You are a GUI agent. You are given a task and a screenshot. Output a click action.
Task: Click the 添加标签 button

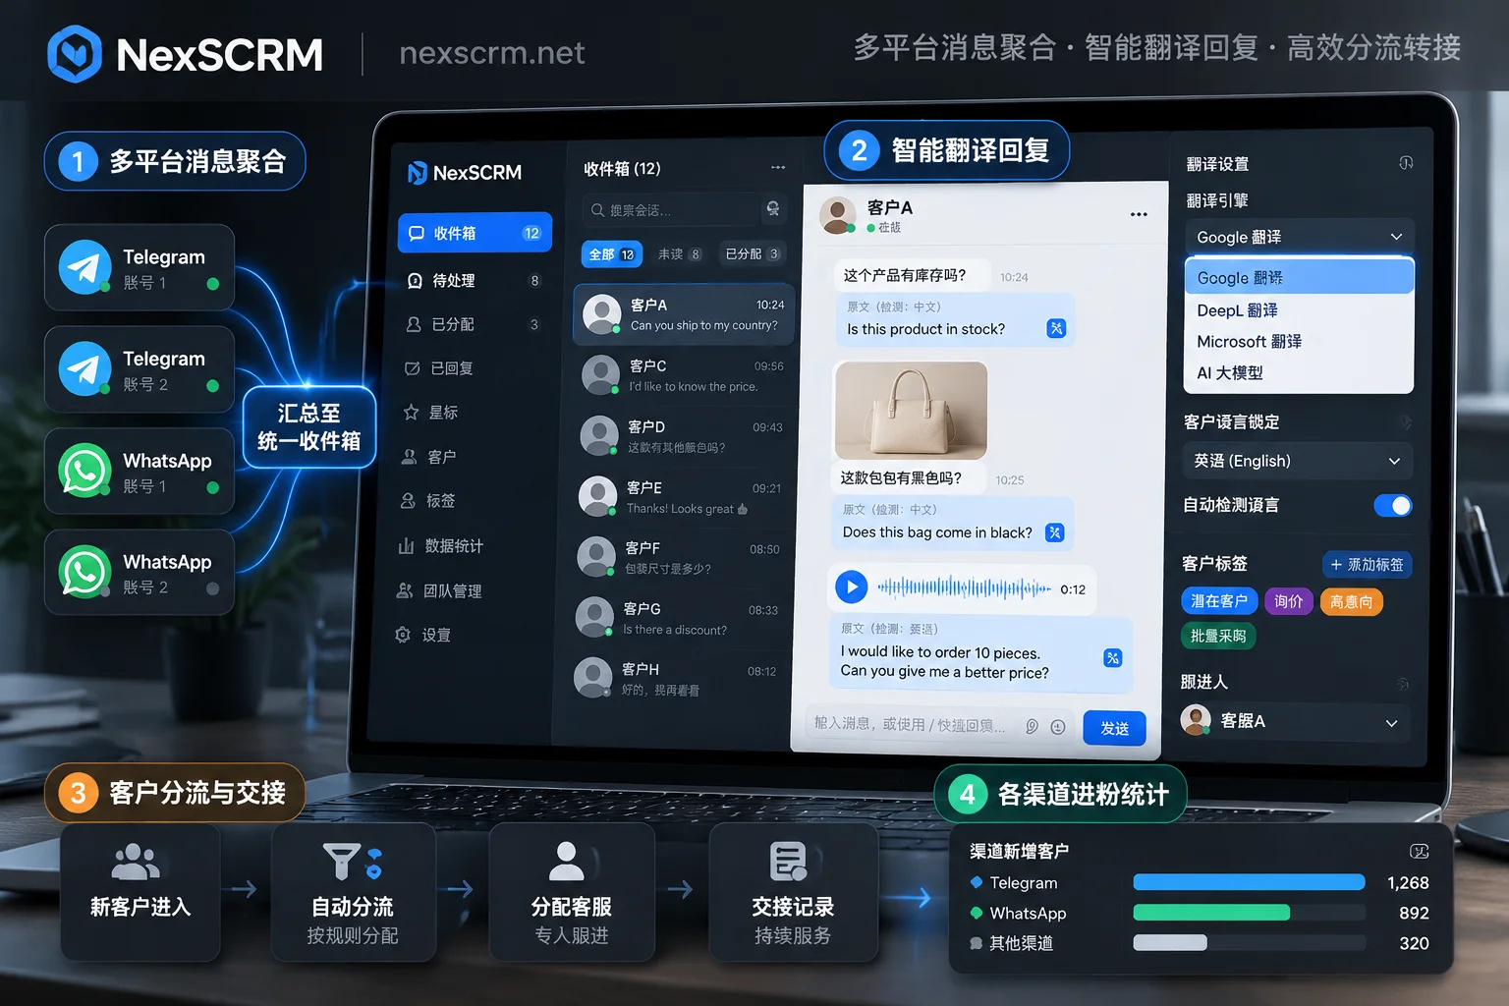click(x=1367, y=565)
